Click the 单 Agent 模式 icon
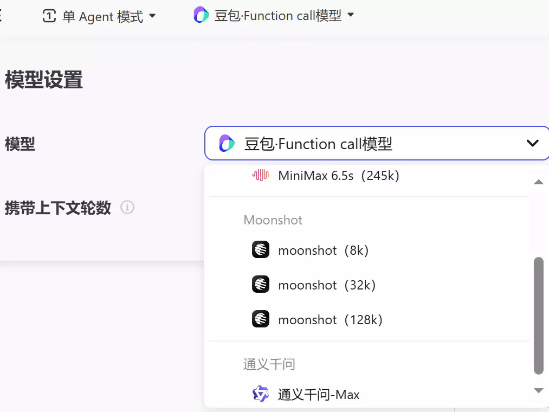This screenshot has height=412, width=549. coord(49,16)
